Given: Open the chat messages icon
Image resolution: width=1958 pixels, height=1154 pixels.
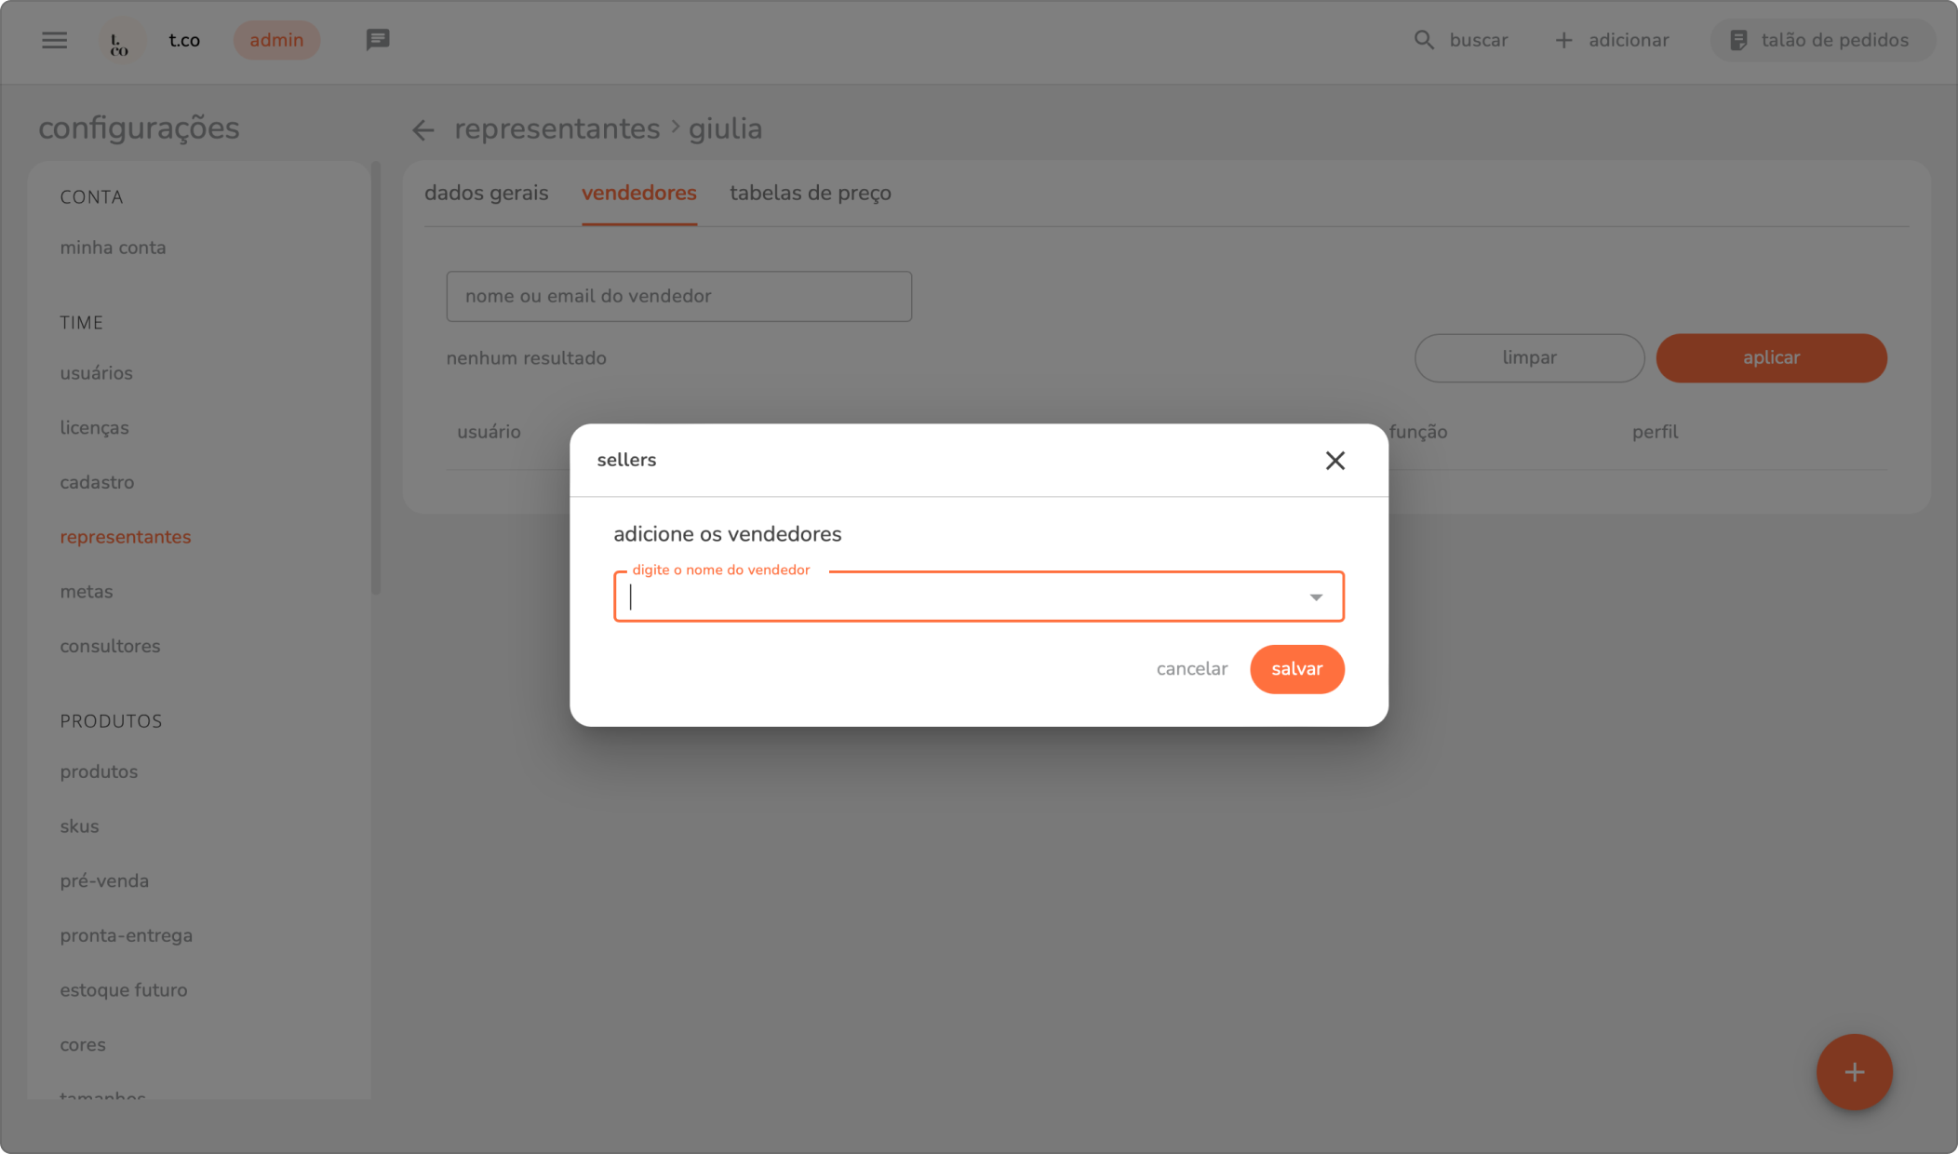Looking at the screenshot, I should click(377, 40).
